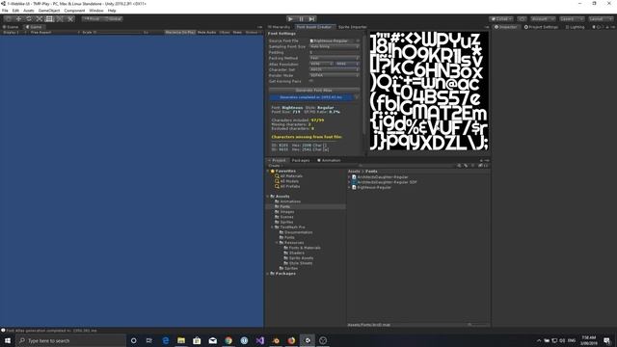Toggle Stats in Game view
This screenshot has width=617, height=347.
237,32
